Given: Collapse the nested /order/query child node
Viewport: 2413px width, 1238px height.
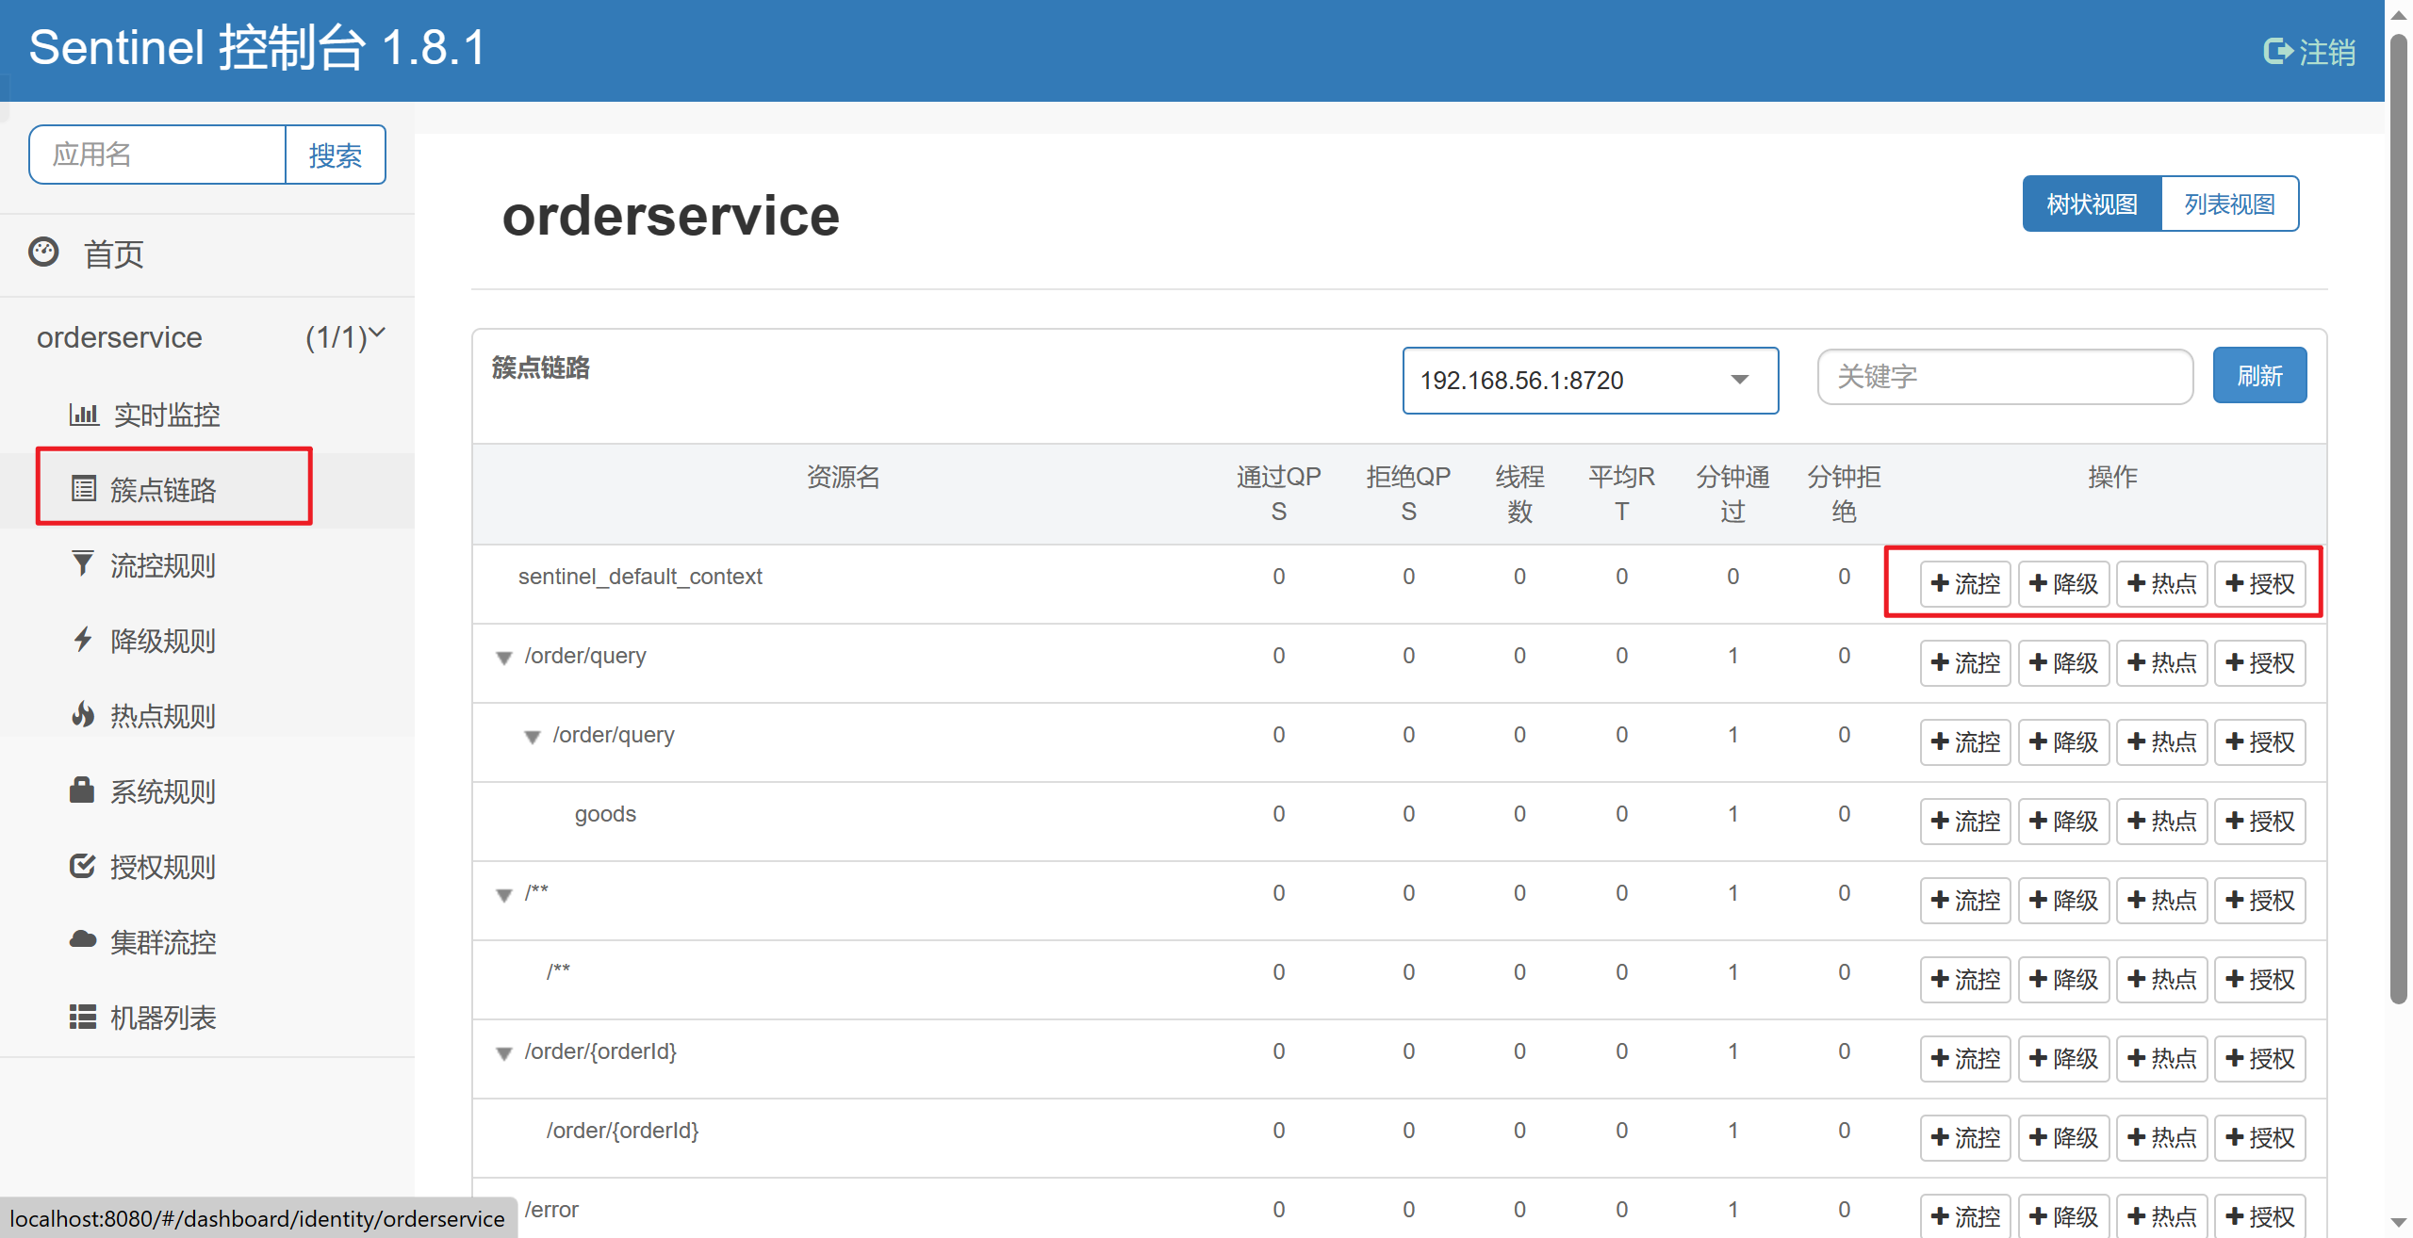Looking at the screenshot, I should [533, 737].
